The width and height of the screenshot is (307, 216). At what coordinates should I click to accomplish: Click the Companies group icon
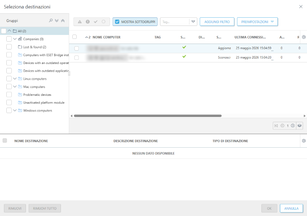click(20, 39)
